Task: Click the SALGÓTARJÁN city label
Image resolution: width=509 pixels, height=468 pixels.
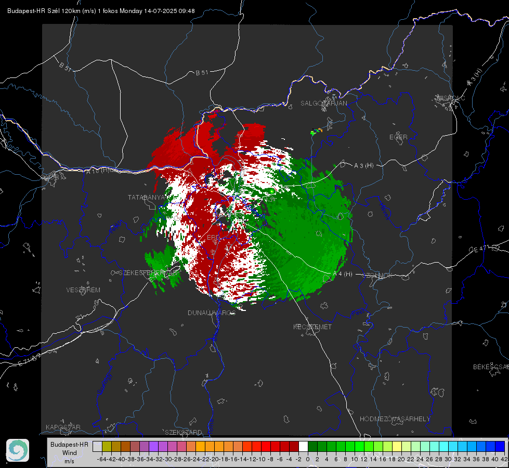Action: (x=323, y=103)
